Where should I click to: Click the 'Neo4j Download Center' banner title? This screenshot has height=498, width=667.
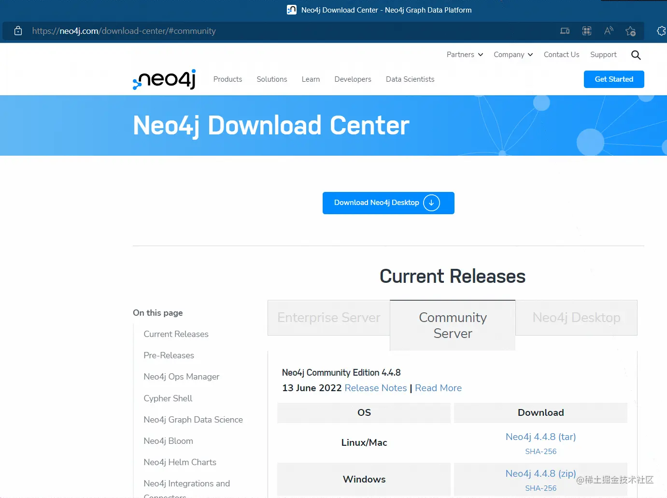[x=271, y=126]
